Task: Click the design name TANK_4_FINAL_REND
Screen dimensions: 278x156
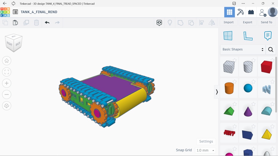Action: click(39, 12)
